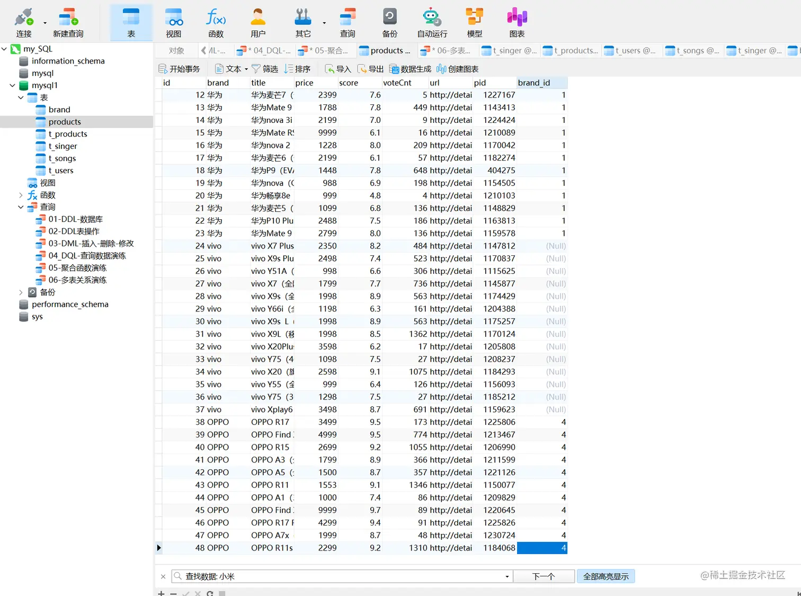Click the 导入 (Import) button

tap(338, 69)
